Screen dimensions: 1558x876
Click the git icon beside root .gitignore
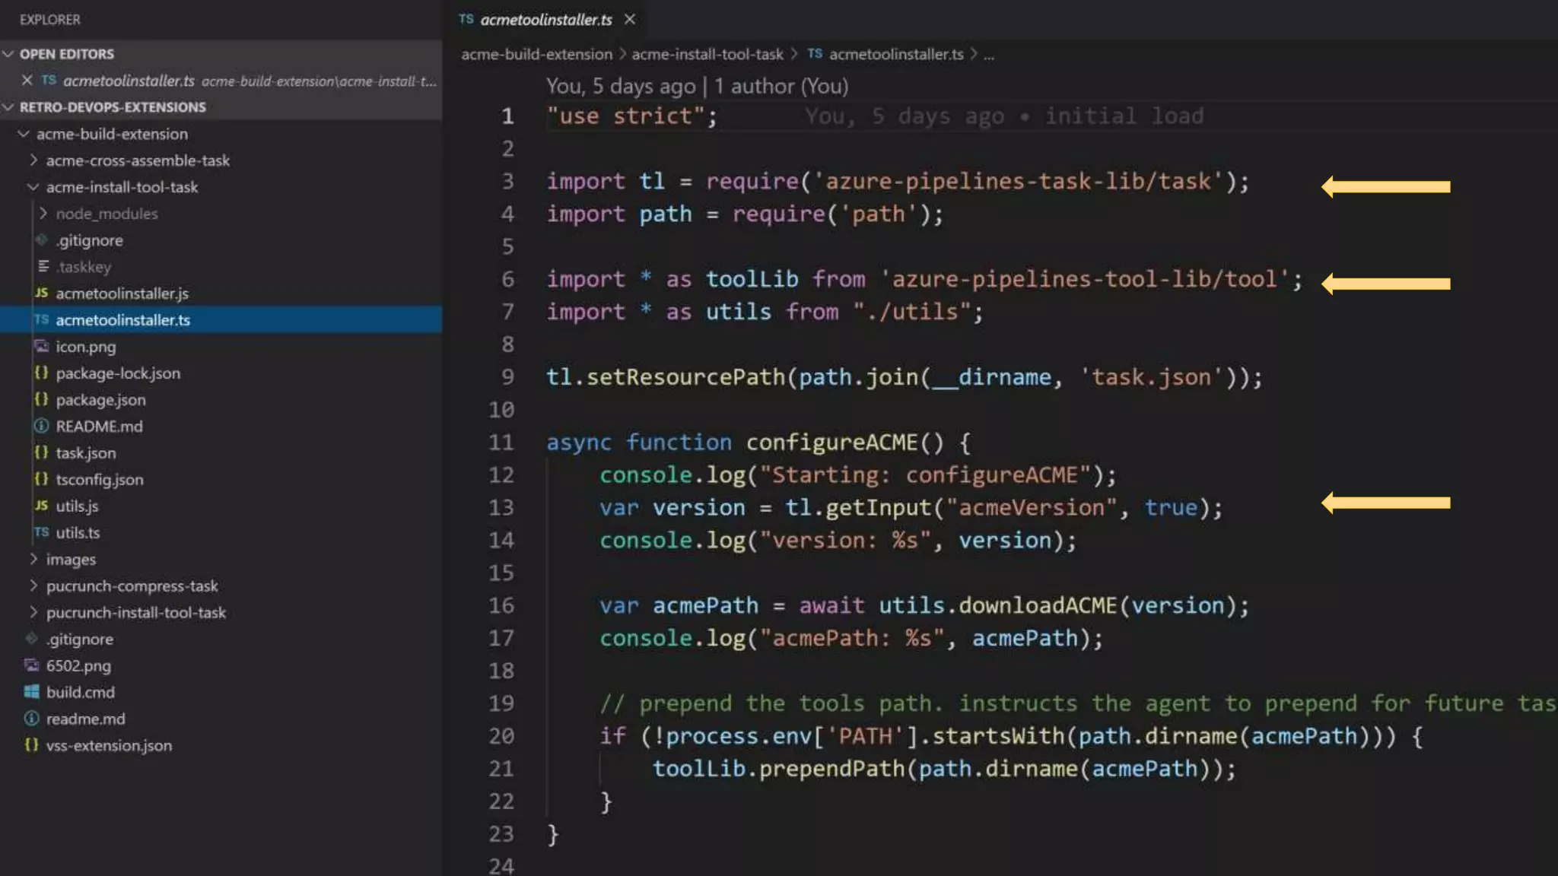click(x=32, y=639)
